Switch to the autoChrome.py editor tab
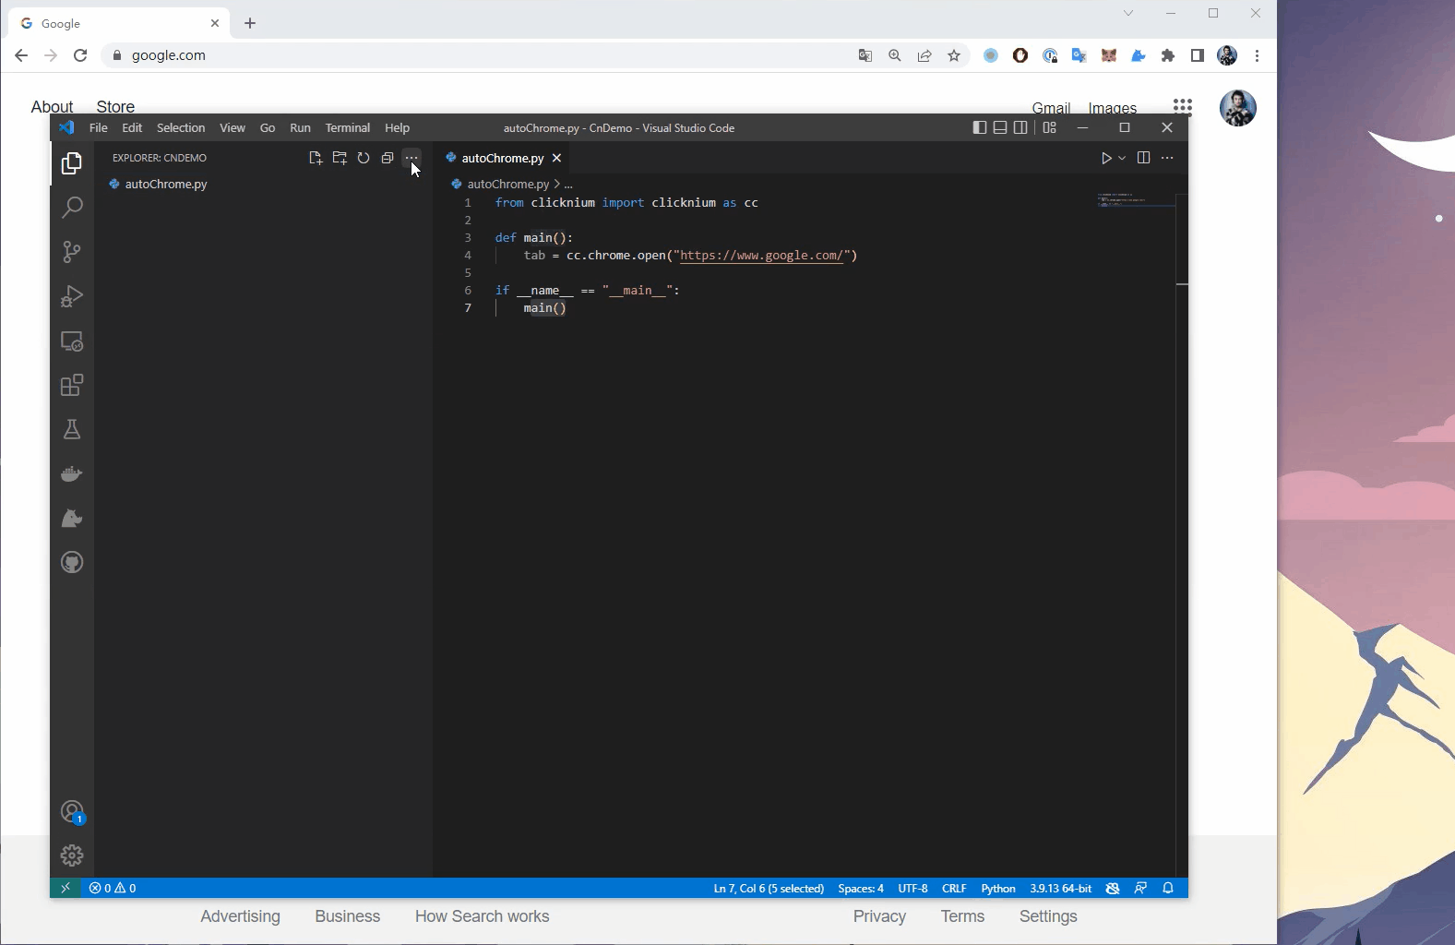Image resolution: width=1455 pixels, height=945 pixels. (502, 158)
